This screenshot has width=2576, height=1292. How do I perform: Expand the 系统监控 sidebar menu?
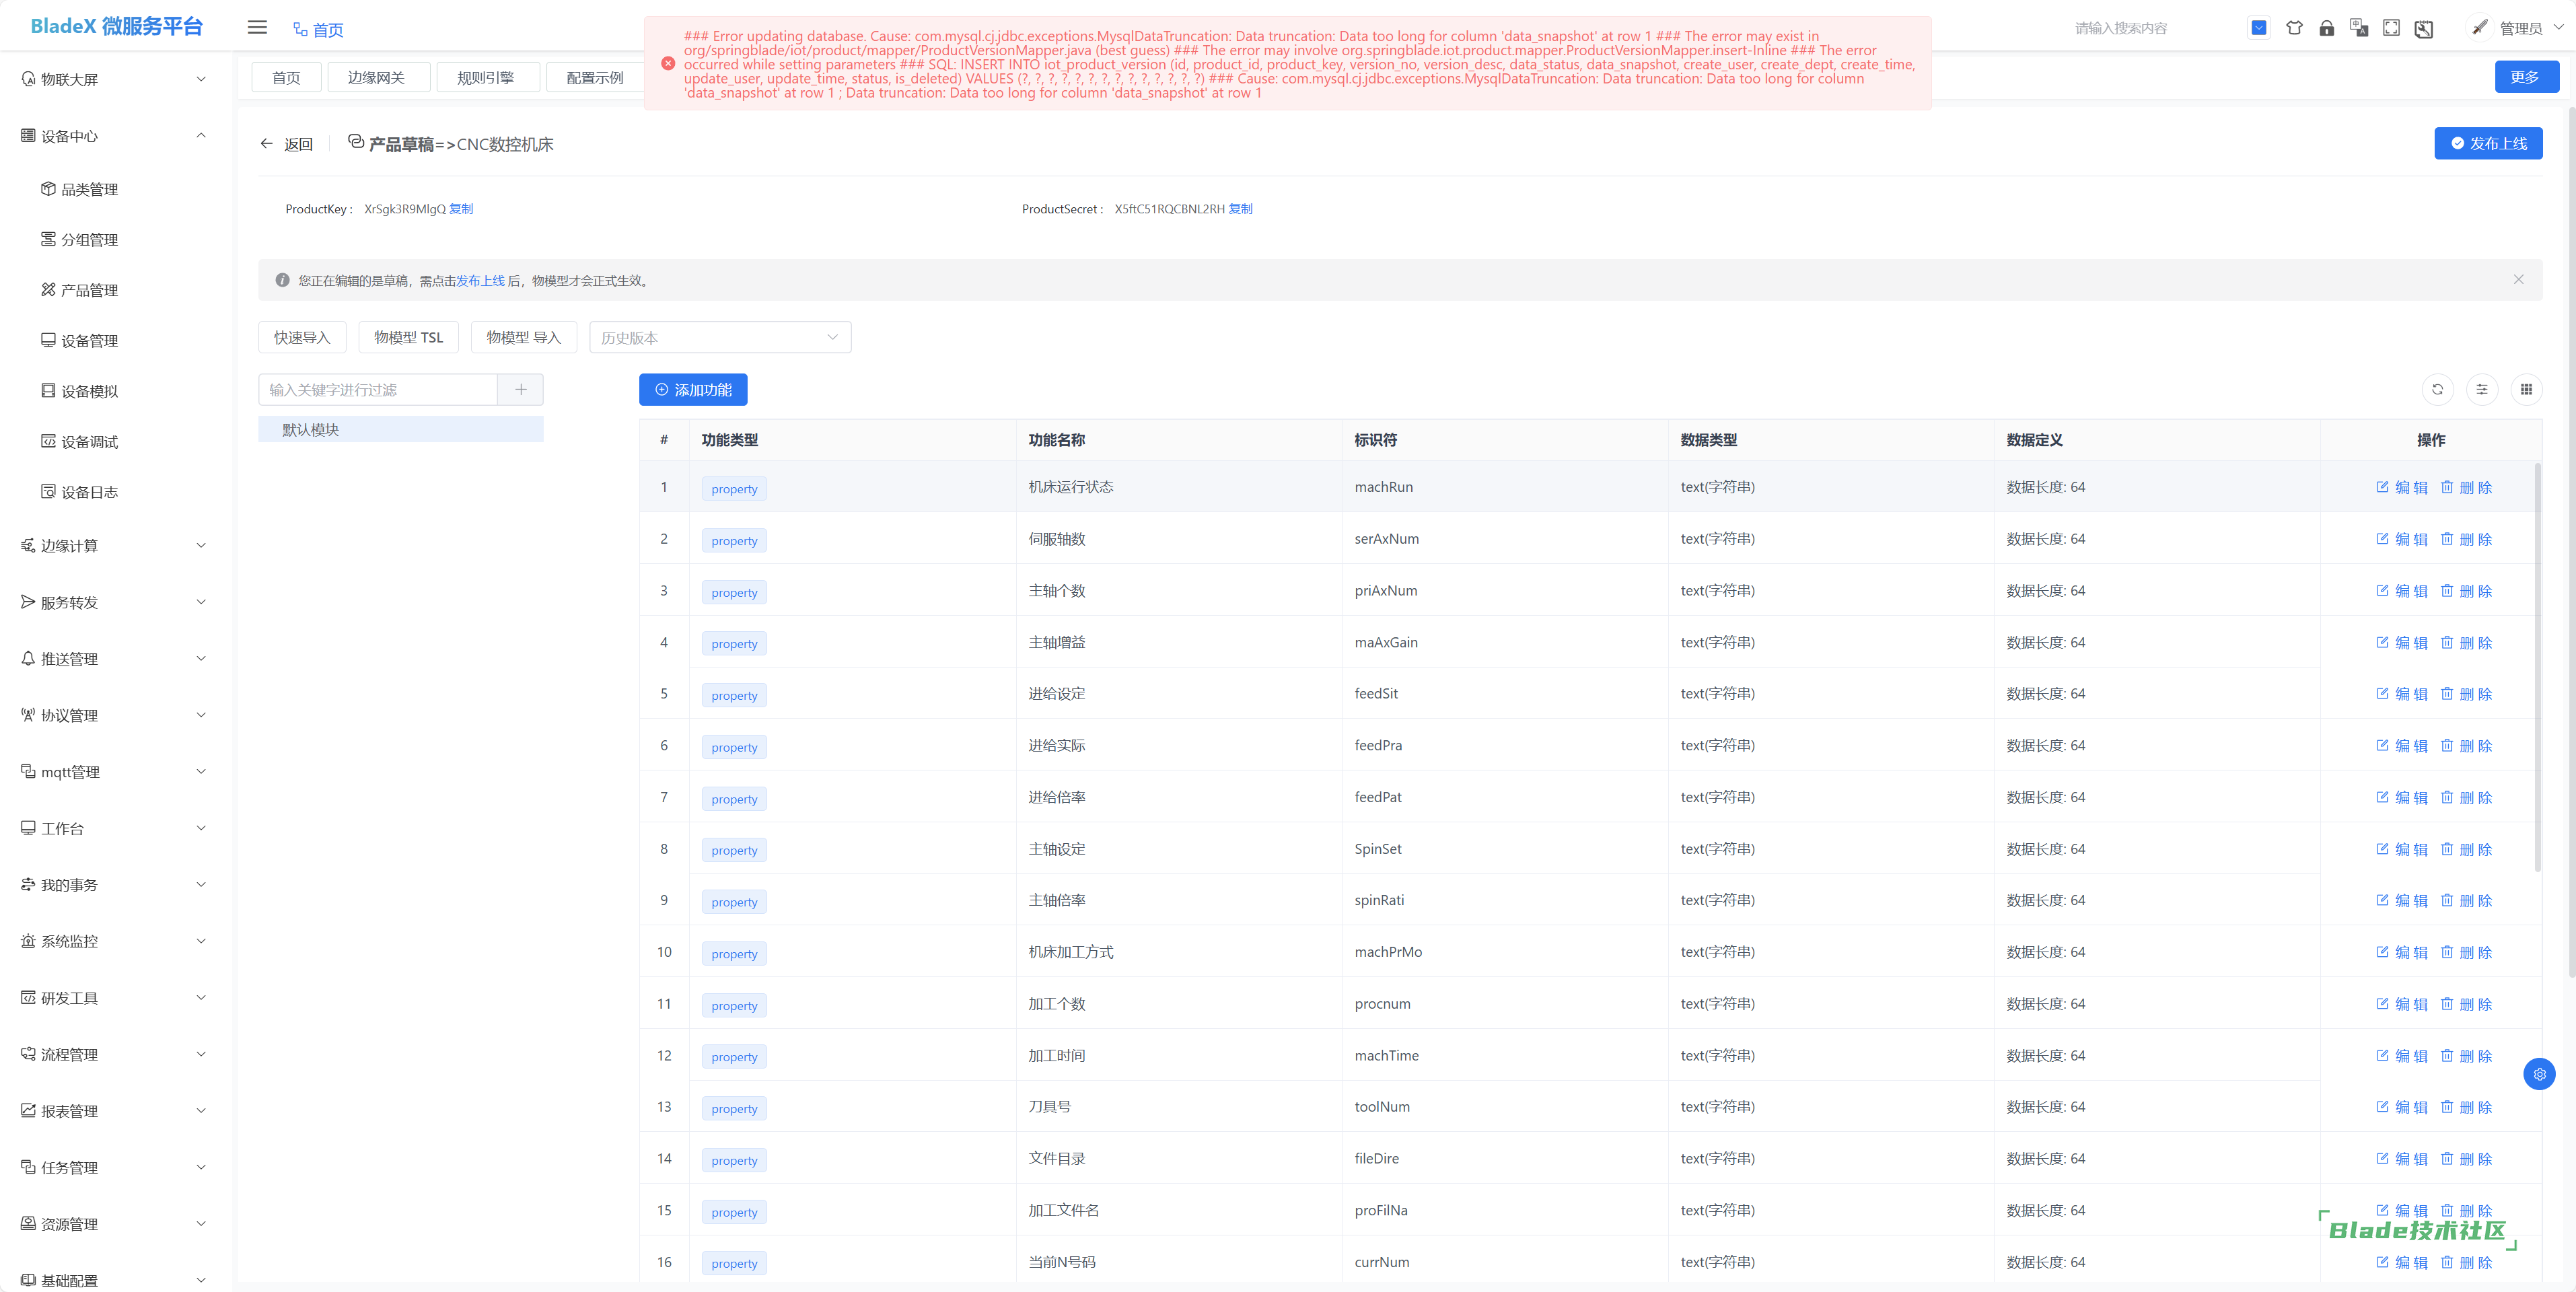[x=115, y=941]
